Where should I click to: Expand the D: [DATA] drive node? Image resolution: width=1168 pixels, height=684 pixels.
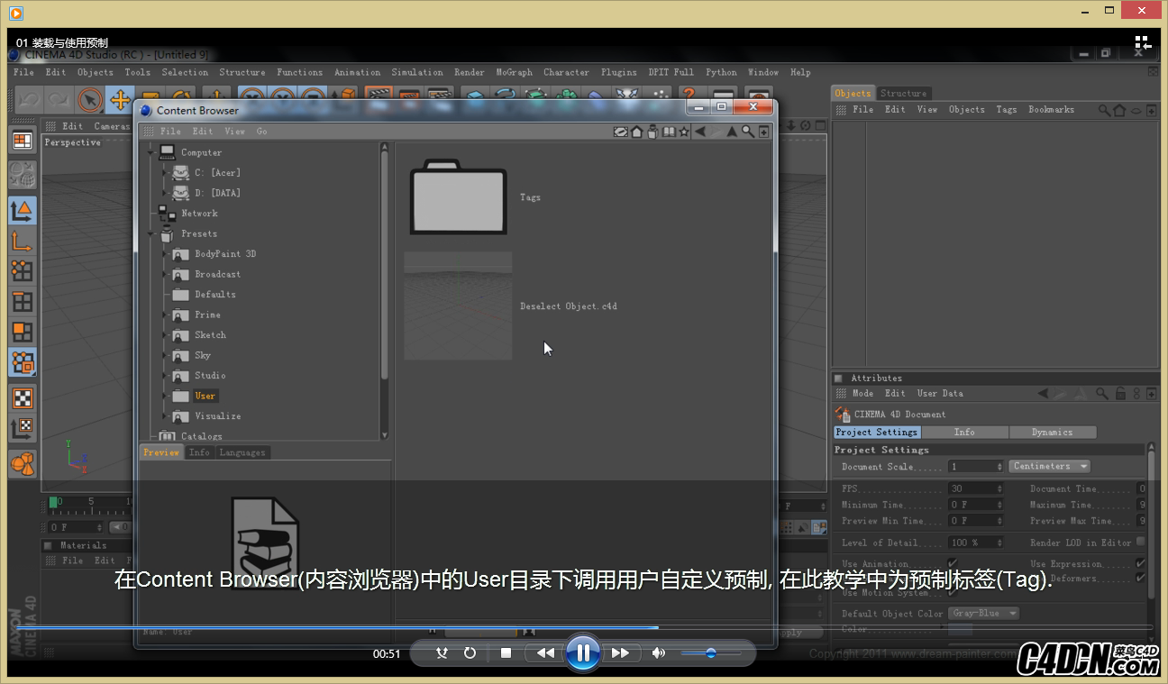click(164, 193)
